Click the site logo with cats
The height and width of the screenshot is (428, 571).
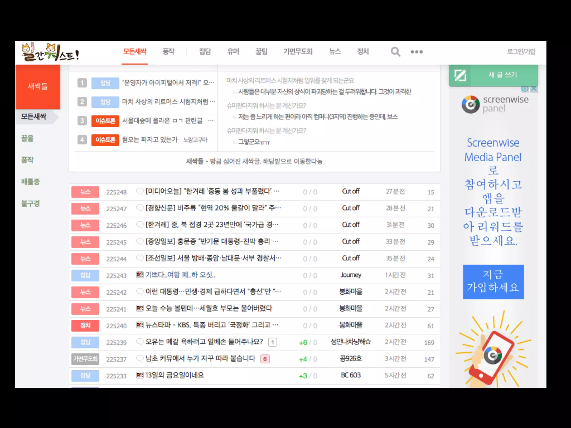[50, 52]
